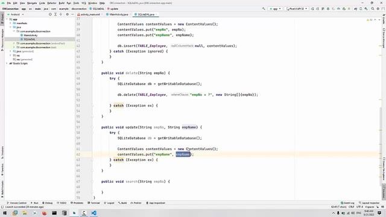Select the SQLiteDAL.java editor tab

tap(146, 14)
